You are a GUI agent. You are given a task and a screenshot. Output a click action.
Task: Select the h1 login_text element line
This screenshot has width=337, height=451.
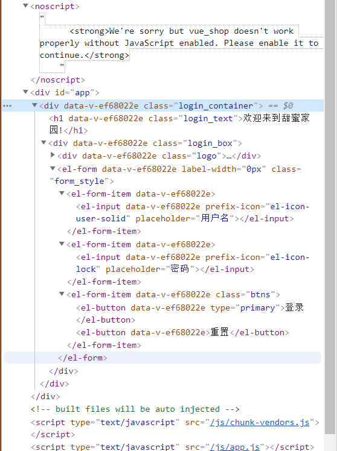click(x=179, y=124)
